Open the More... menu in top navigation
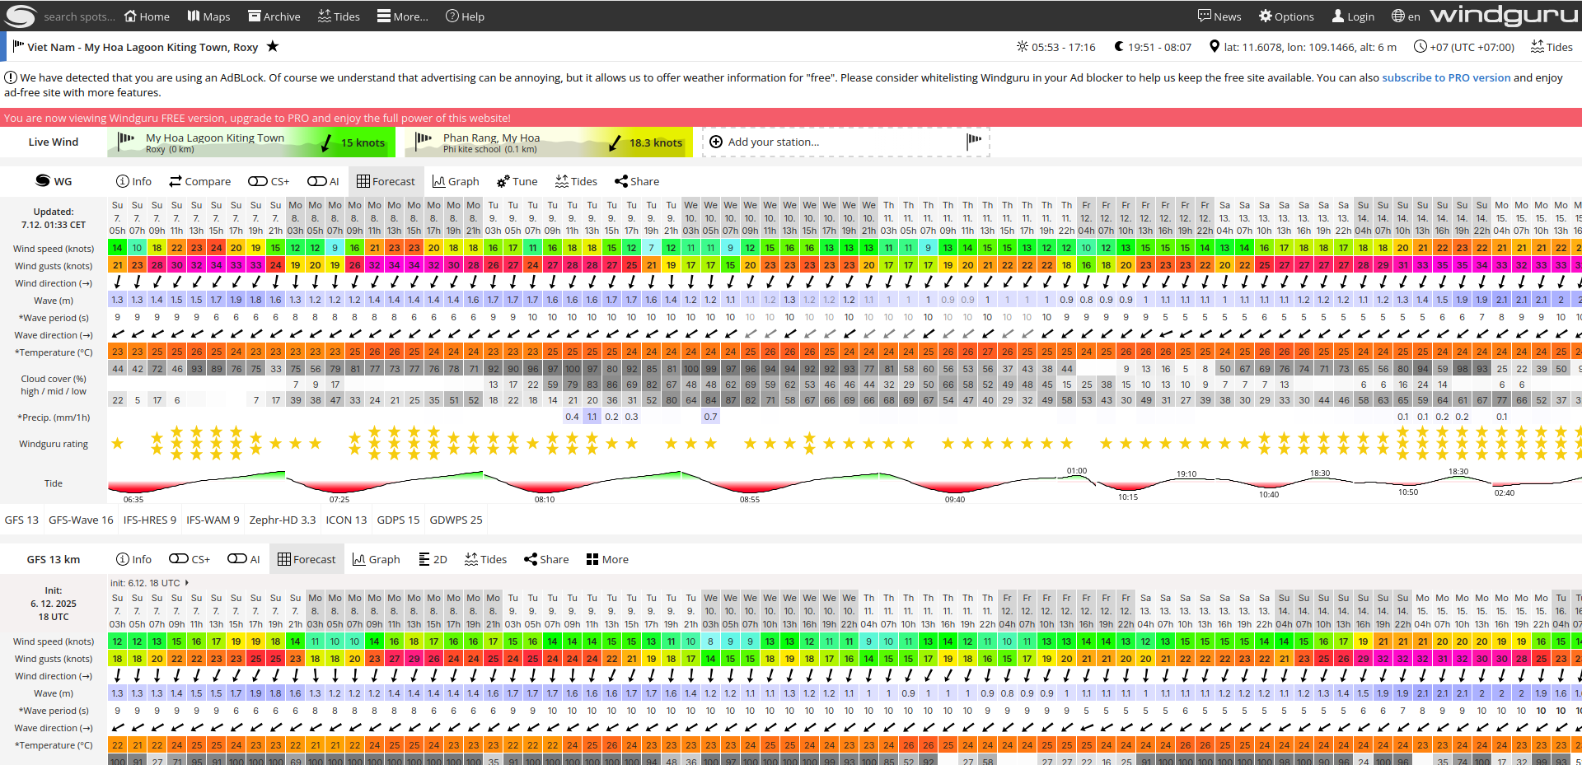This screenshot has height=765, width=1582. click(x=402, y=16)
